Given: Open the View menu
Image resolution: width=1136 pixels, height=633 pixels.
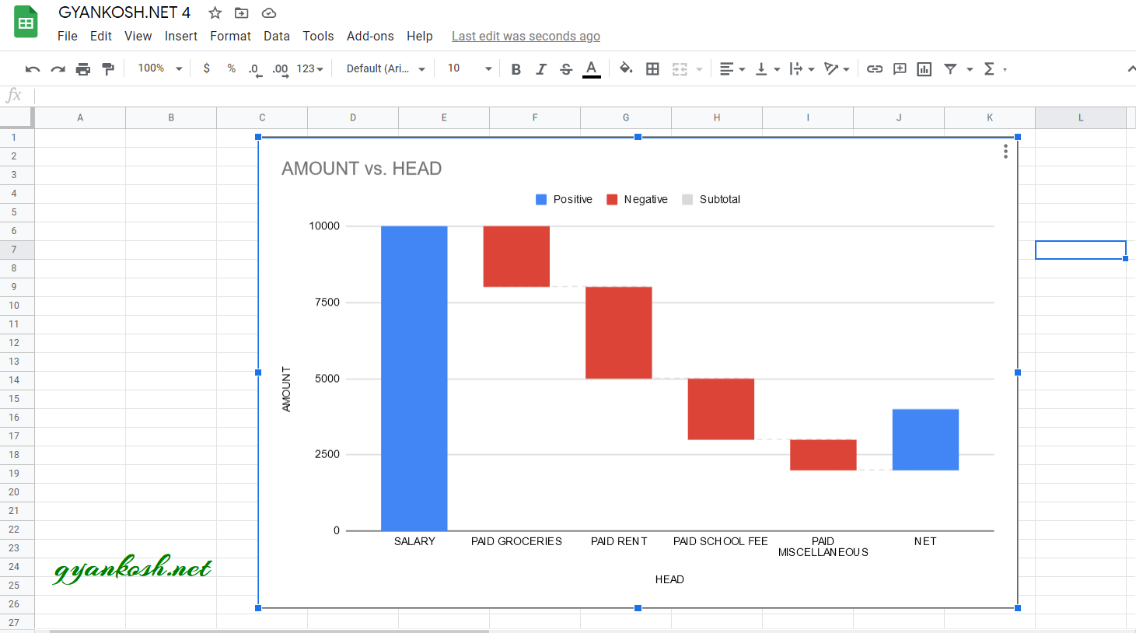Looking at the screenshot, I should (x=138, y=36).
